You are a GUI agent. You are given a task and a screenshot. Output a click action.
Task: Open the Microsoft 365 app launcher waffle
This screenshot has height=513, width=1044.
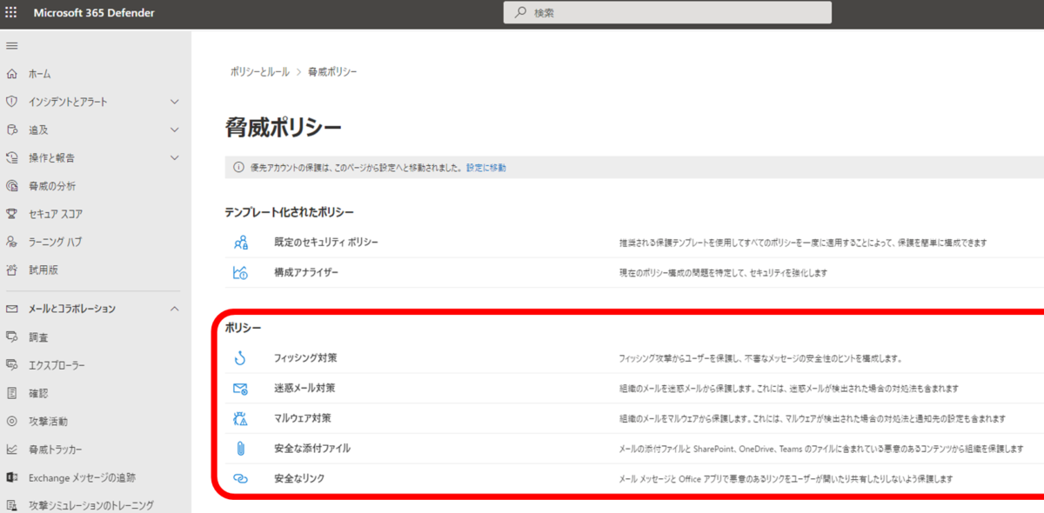tap(12, 12)
